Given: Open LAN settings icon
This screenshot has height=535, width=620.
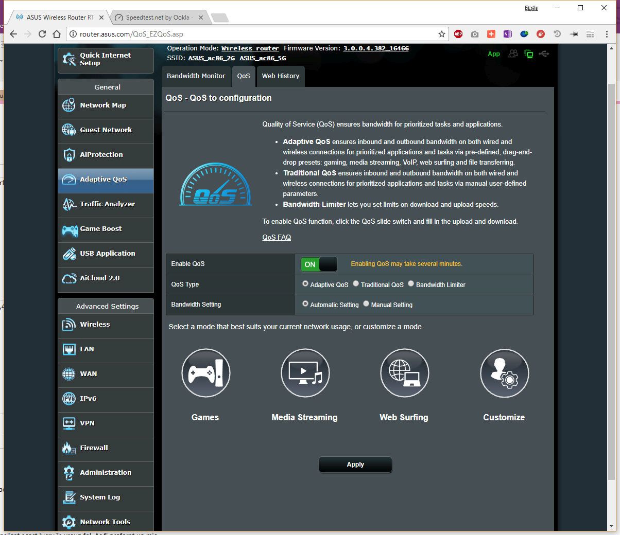Looking at the screenshot, I should point(69,349).
